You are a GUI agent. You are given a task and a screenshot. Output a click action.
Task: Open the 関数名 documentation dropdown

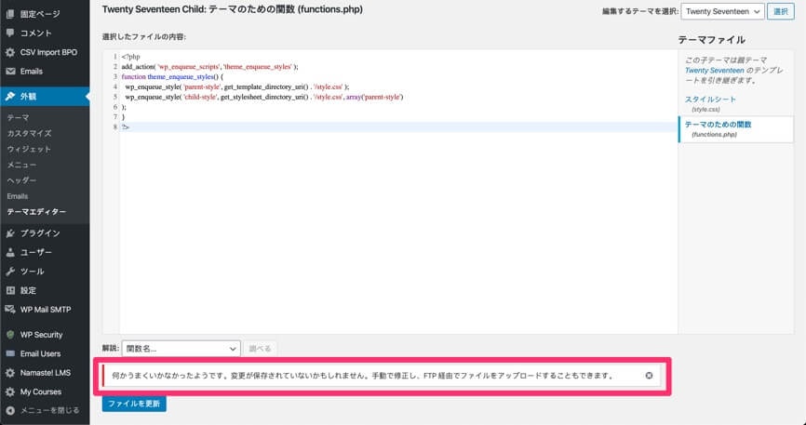click(181, 349)
